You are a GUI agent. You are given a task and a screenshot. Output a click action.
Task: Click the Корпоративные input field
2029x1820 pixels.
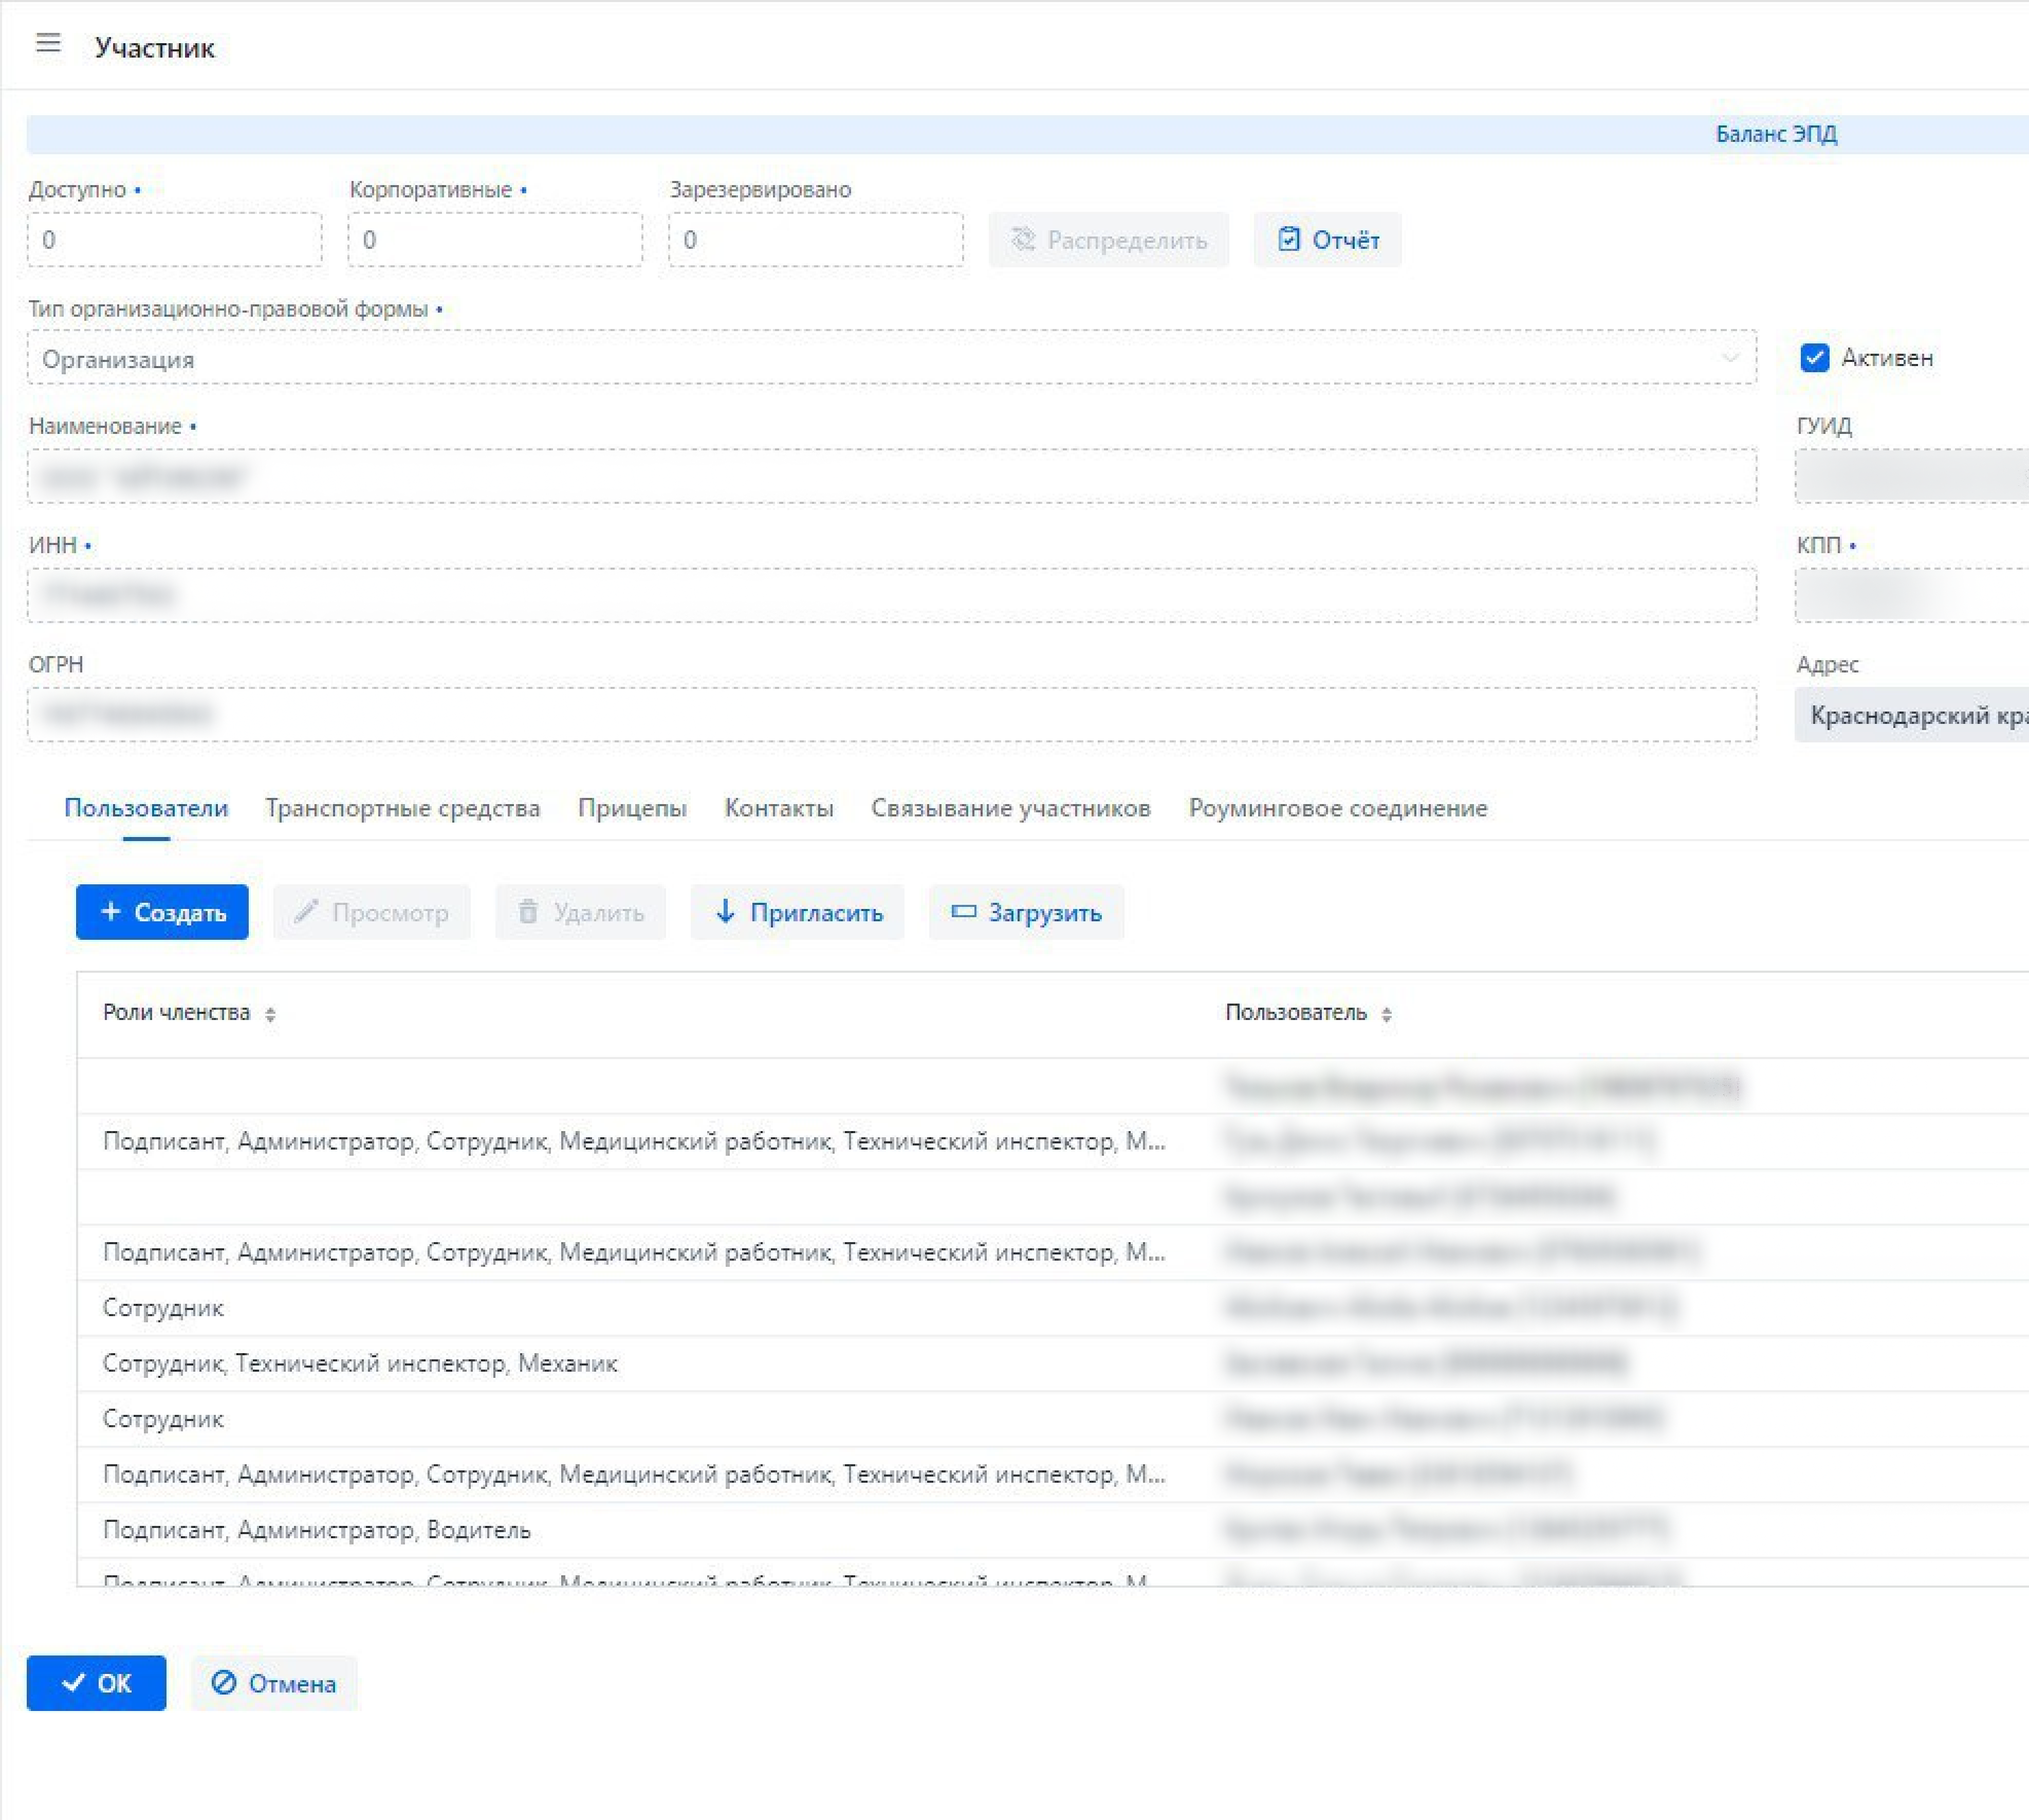(495, 240)
